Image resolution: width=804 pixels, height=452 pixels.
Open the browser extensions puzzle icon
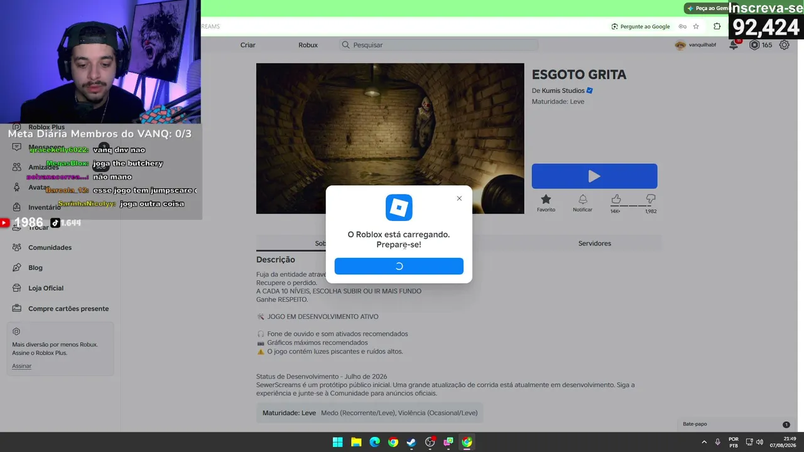717,26
